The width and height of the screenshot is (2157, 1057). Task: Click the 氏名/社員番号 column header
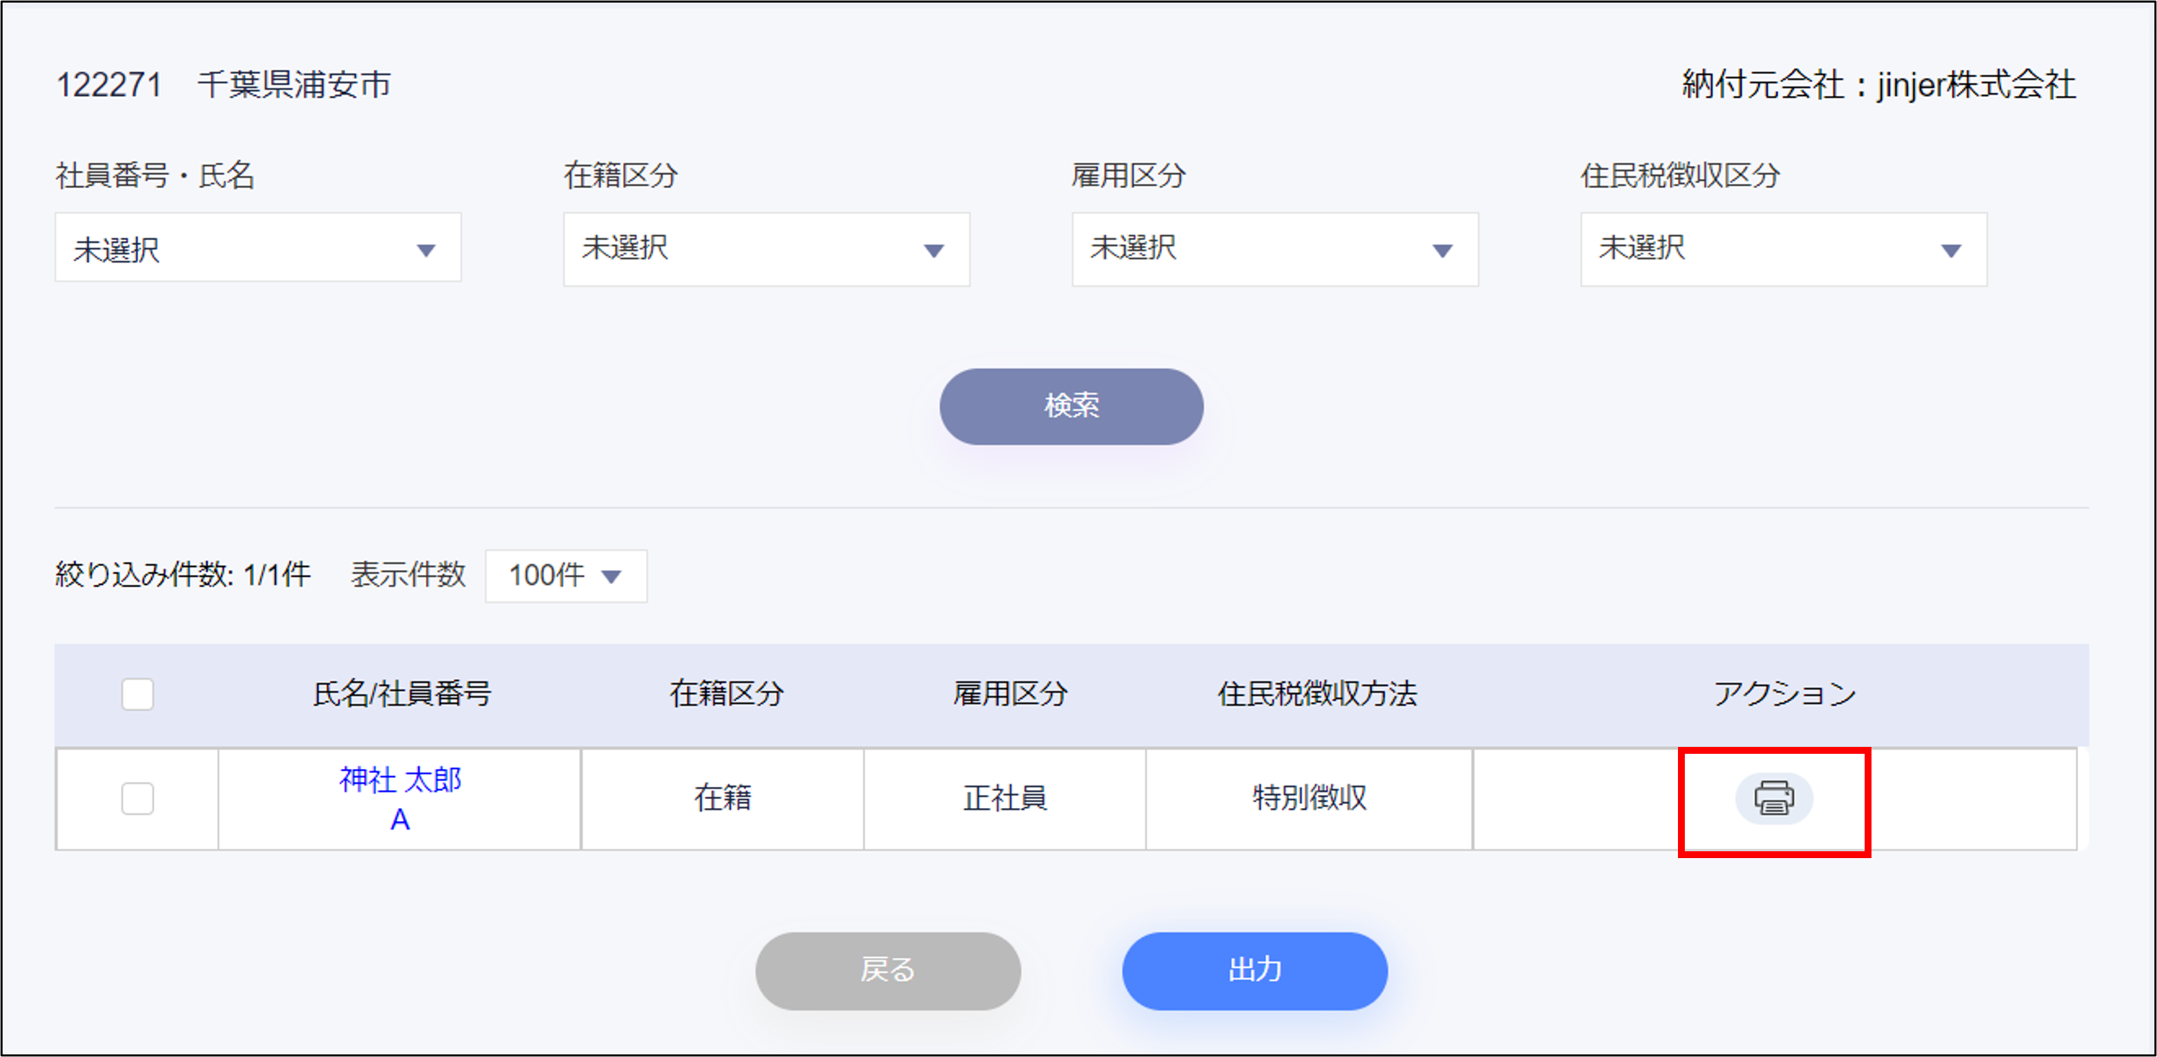point(401,693)
